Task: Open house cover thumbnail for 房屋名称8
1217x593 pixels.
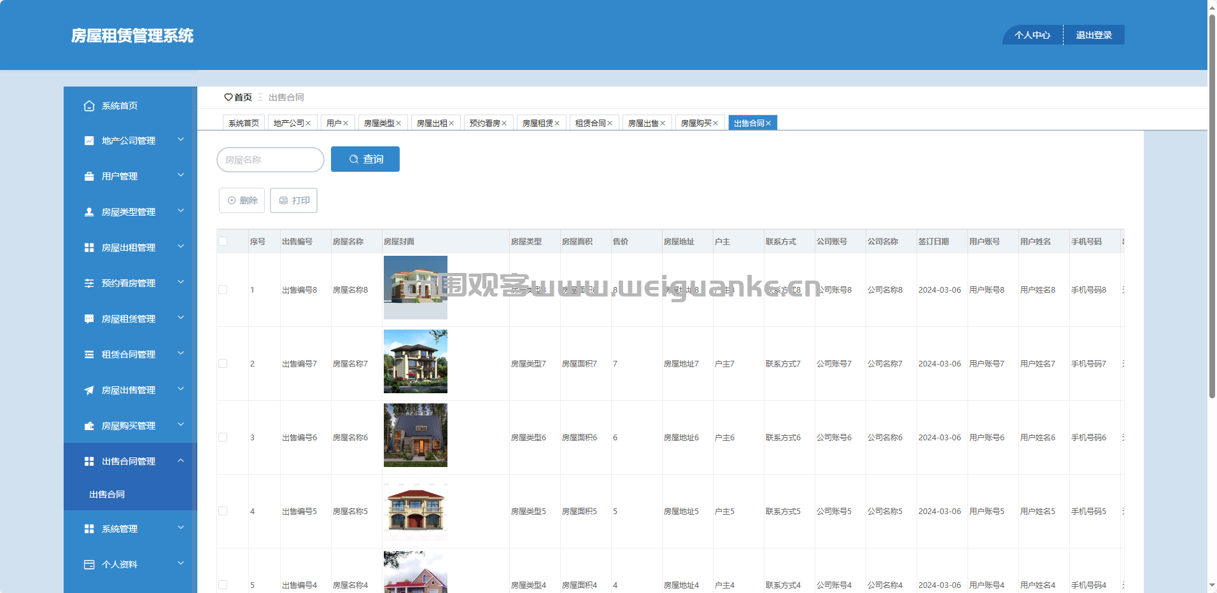Action: tap(416, 288)
